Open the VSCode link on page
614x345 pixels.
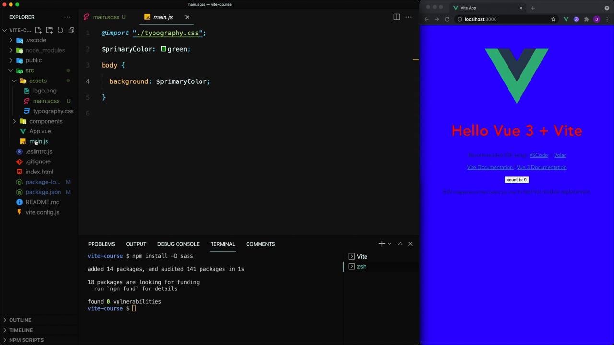click(538, 155)
